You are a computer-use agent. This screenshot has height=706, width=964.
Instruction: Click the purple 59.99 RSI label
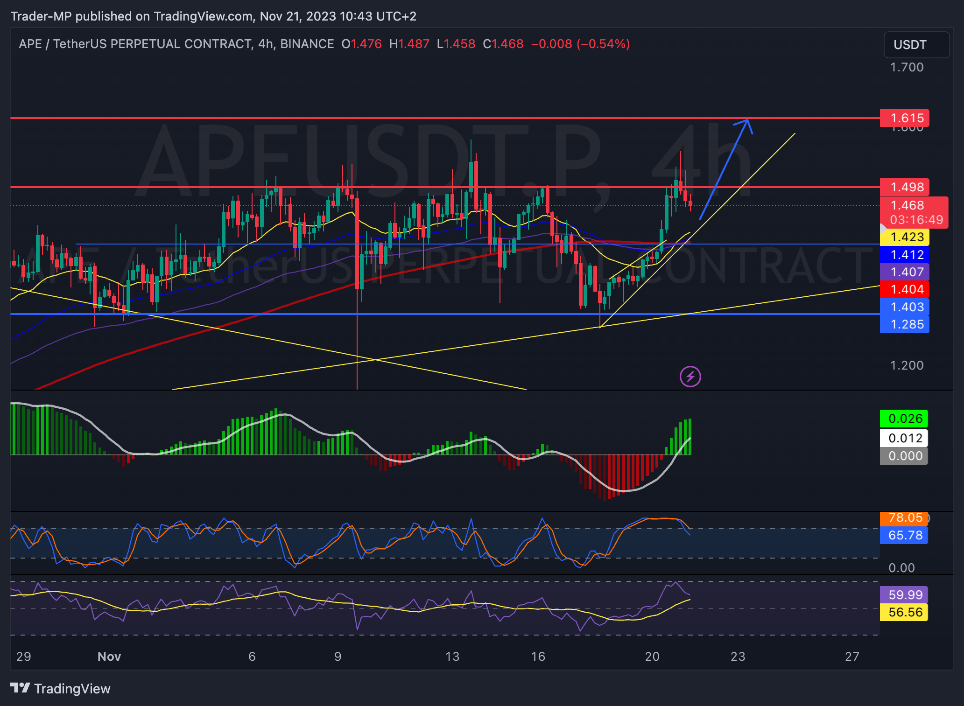904,595
